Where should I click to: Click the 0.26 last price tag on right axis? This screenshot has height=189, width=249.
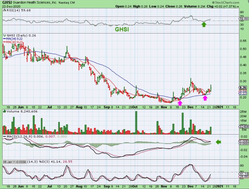coord(243,88)
